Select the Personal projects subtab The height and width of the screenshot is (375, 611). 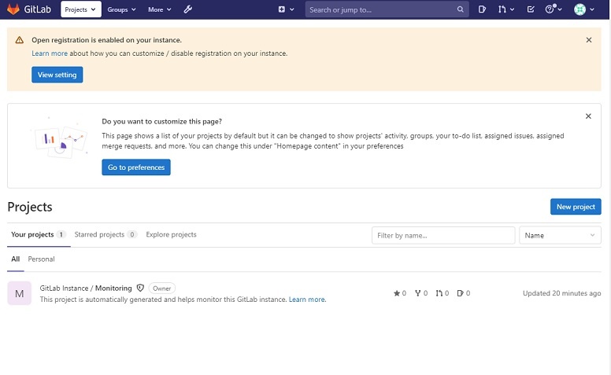click(41, 259)
